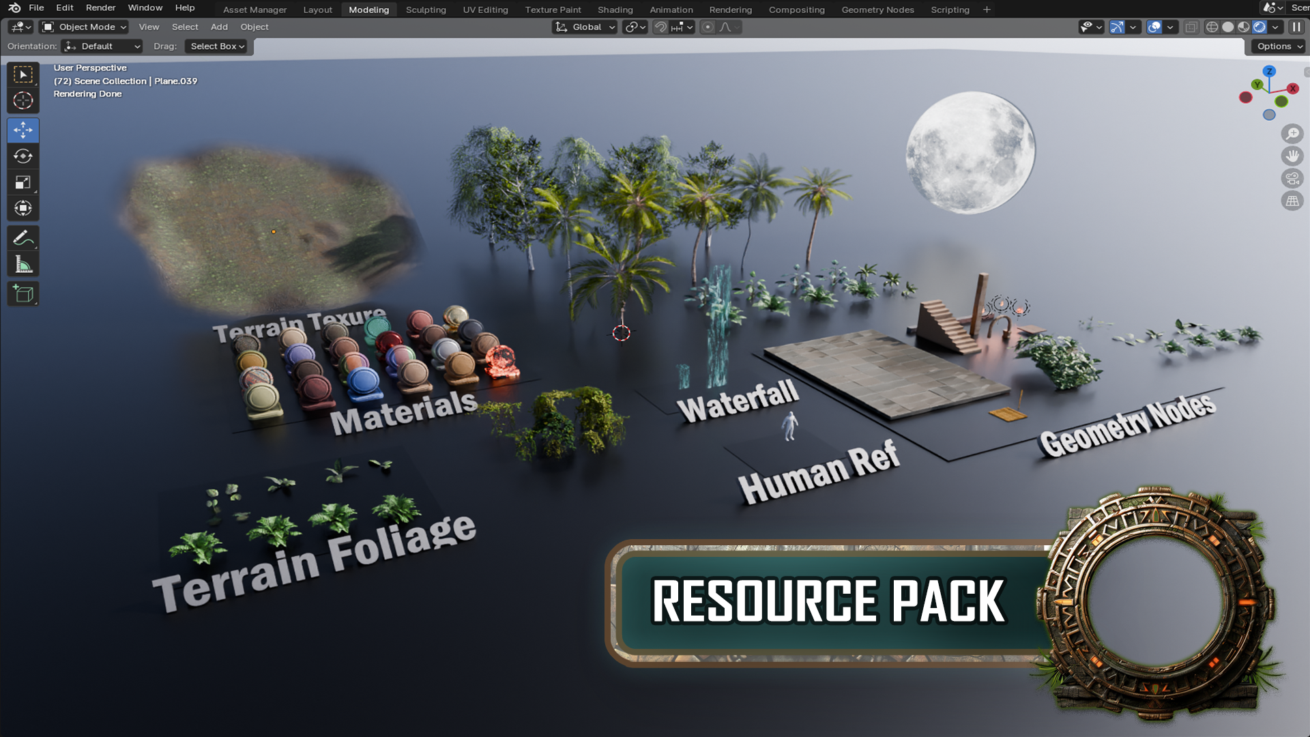
Task: Click the pause render preview icon
Action: [x=1296, y=27]
